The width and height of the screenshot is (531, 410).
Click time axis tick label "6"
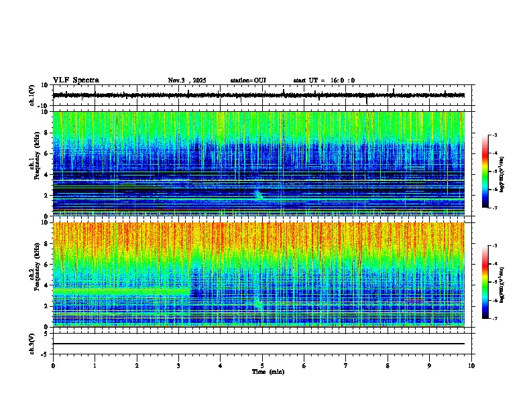[x=304, y=366]
